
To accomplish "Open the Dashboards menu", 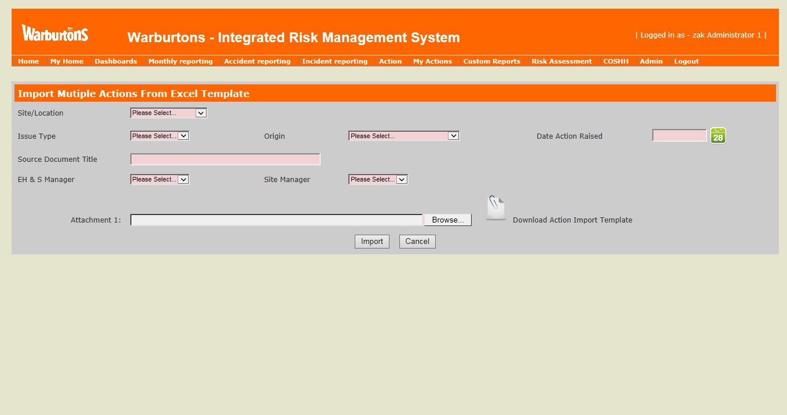I will tap(116, 61).
